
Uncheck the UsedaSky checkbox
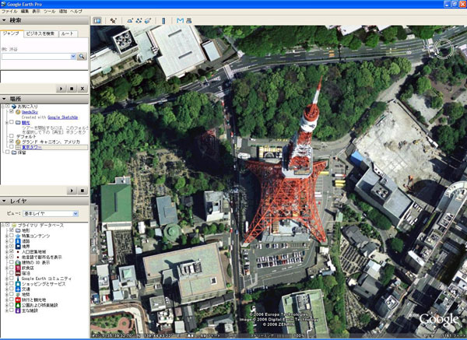[12, 111]
